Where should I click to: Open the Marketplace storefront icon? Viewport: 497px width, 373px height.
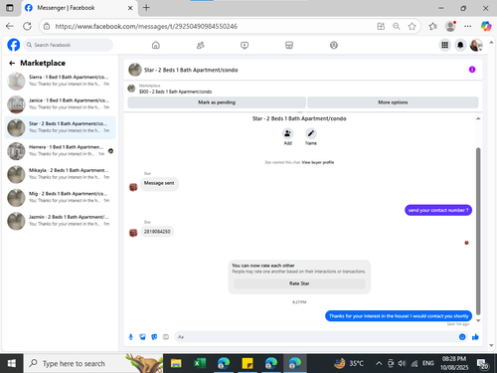[289, 45]
